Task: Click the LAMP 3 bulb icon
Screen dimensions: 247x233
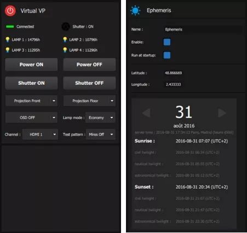Action: 8,50
